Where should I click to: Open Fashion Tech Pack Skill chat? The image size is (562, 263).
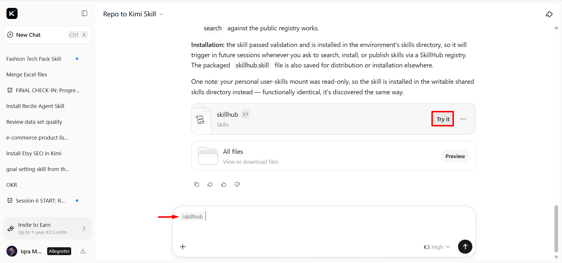34,59
